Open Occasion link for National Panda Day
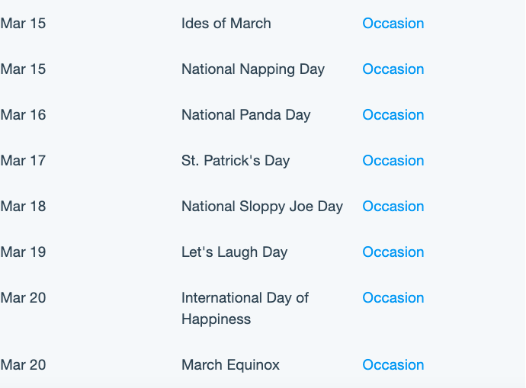Viewport: 526px width, 388px height. tap(393, 114)
